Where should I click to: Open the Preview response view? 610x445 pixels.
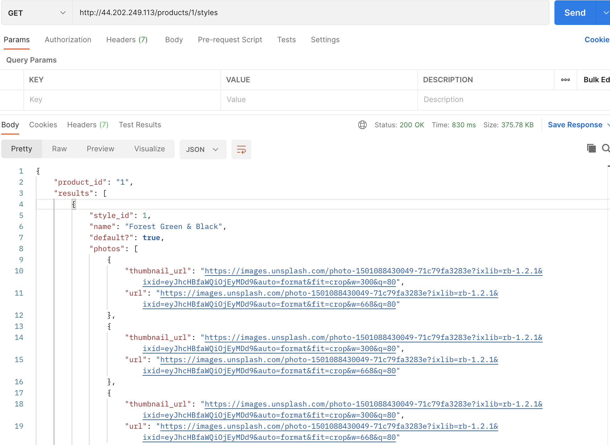tap(100, 149)
